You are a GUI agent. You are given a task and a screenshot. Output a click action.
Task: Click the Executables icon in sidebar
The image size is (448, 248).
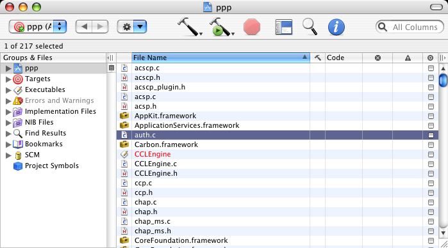tap(18, 89)
